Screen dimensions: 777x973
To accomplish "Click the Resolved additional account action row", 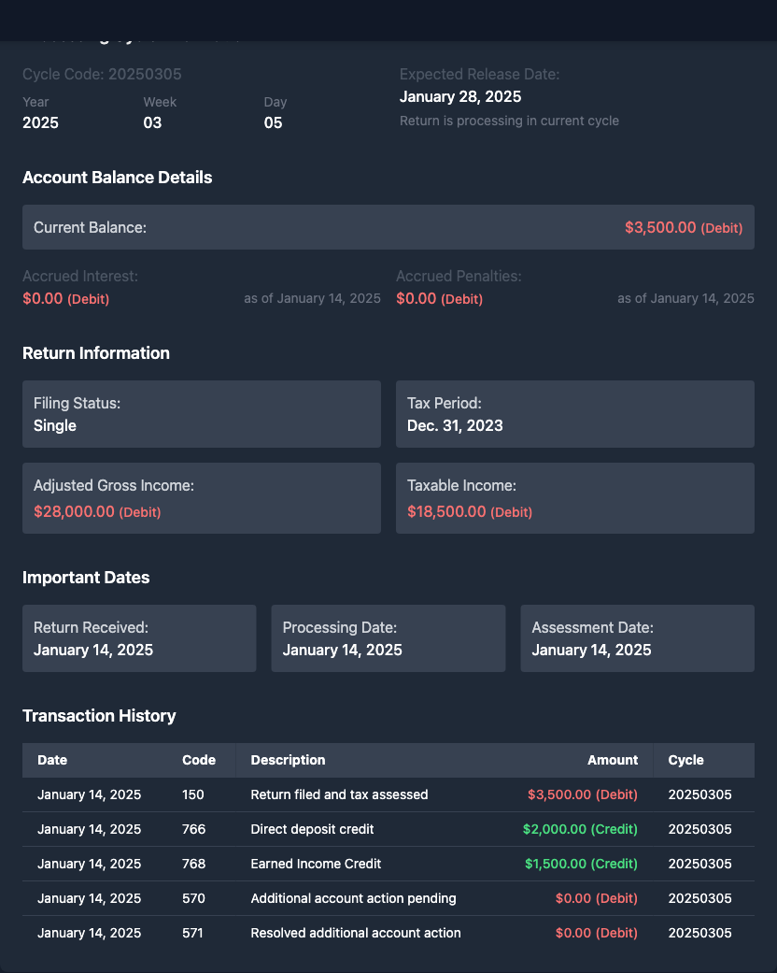I will pos(388,933).
